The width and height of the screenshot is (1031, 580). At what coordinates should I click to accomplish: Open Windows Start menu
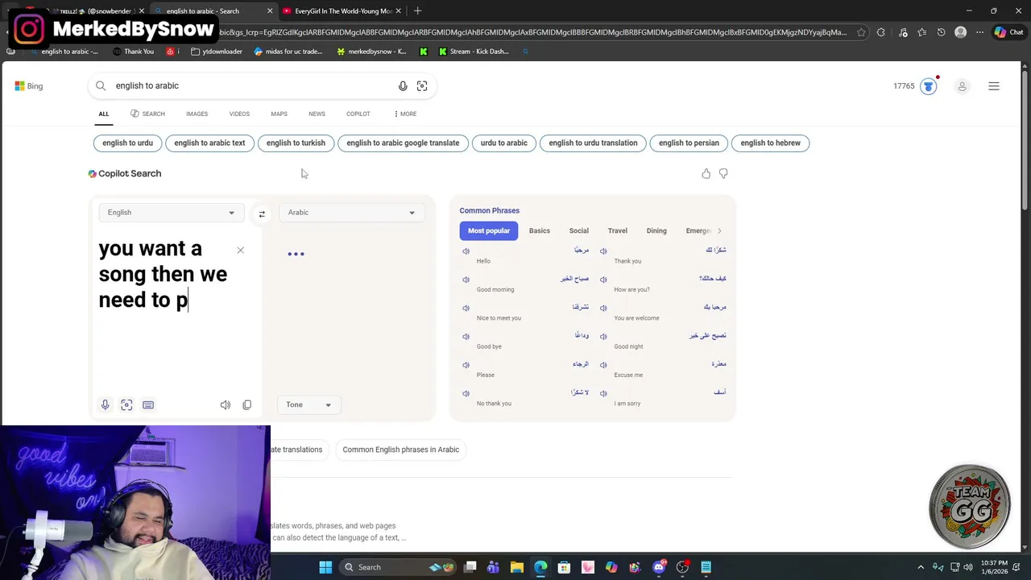325,567
